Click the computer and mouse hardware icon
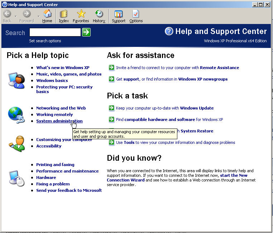273x233 pixels. (x=16, y=178)
